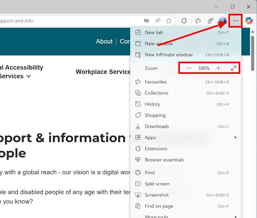Enter full screen using zoom expand arrow

click(234, 68)
